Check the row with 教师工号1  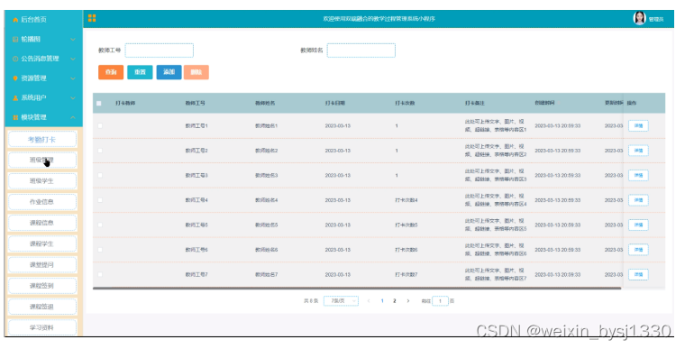pos(100,125)
